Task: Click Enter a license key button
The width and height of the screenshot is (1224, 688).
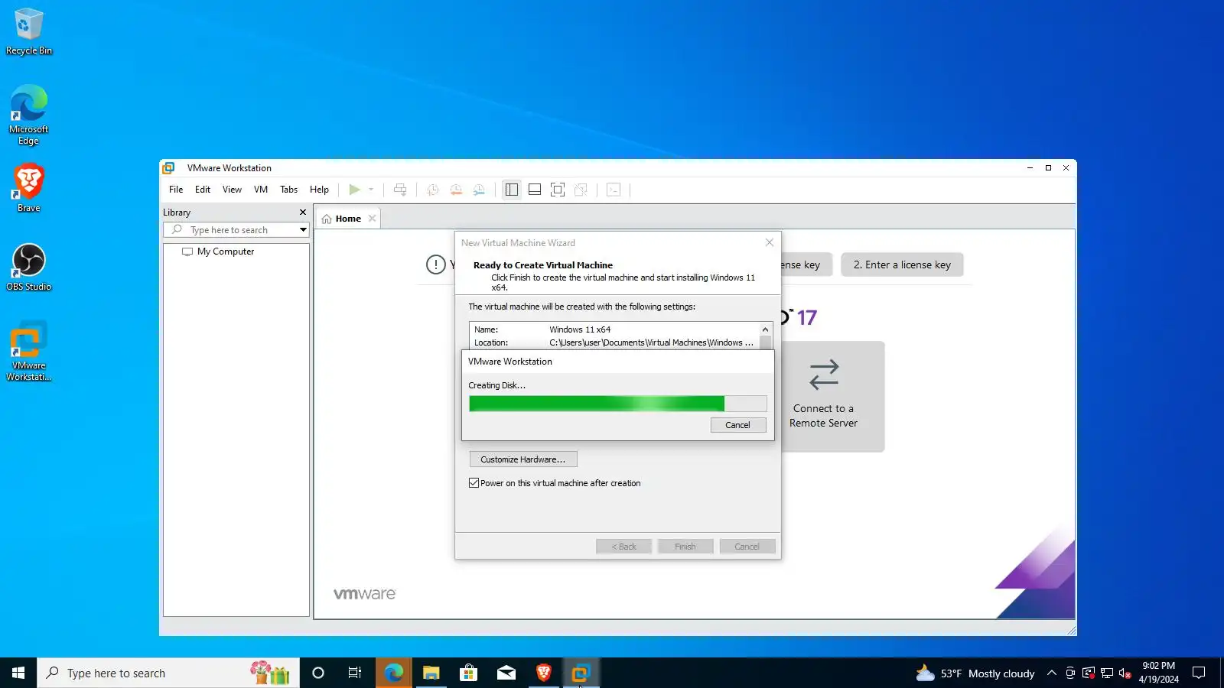Action: coord(902,264)
